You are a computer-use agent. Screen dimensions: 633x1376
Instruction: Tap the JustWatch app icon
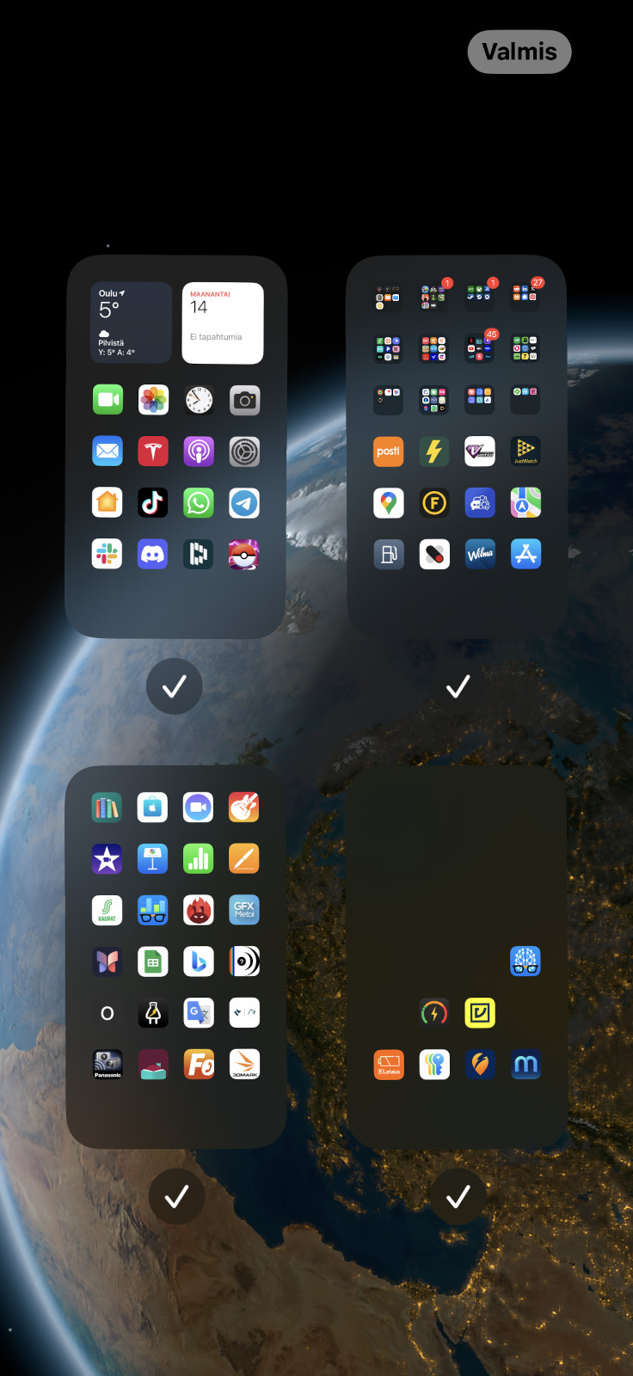pyautogui.click(x=525, y=451)
